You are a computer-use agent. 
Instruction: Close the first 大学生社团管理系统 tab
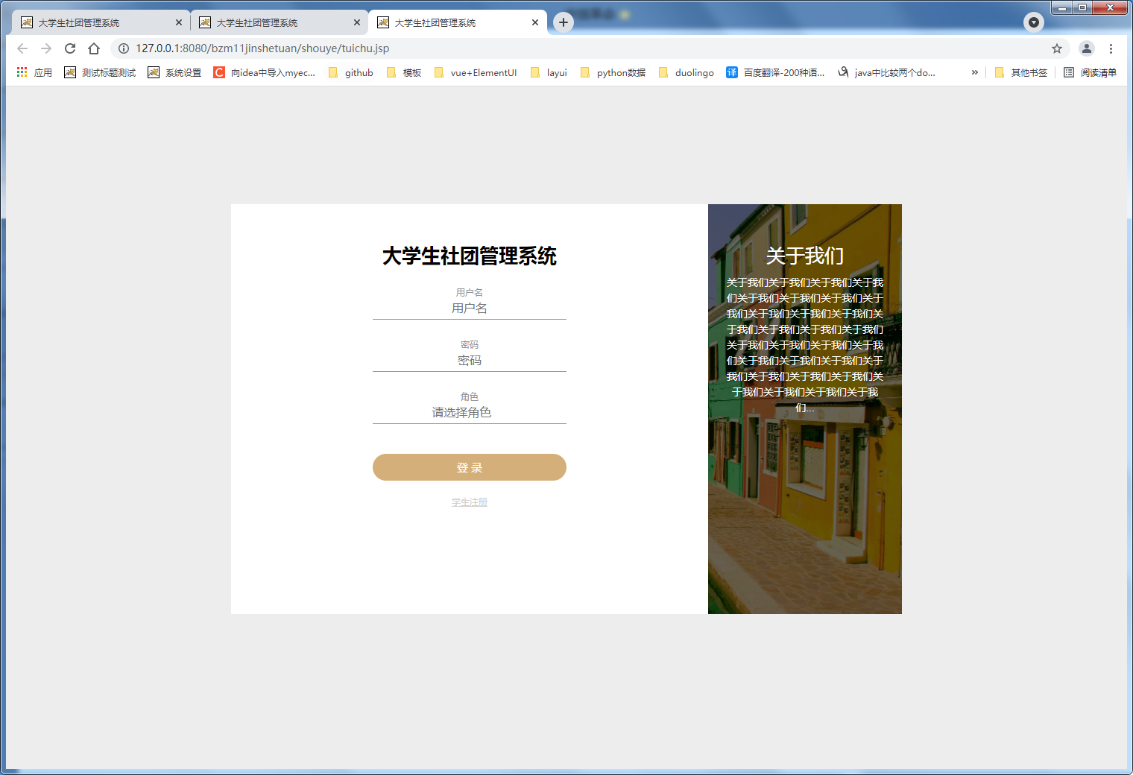pyautogui.click(x=179, y=22)
